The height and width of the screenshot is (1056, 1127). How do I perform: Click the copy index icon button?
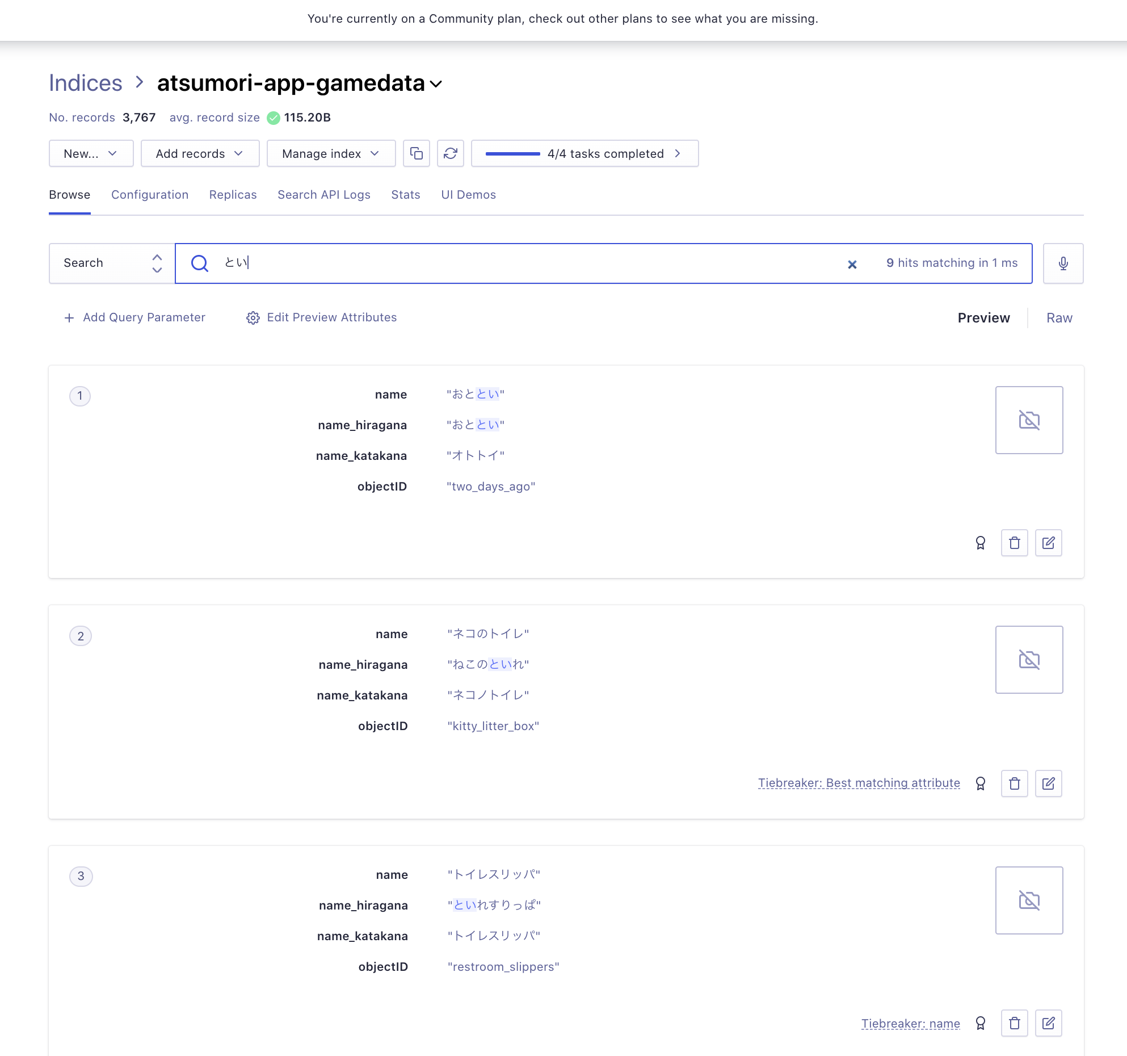click(x=417, y=153)
